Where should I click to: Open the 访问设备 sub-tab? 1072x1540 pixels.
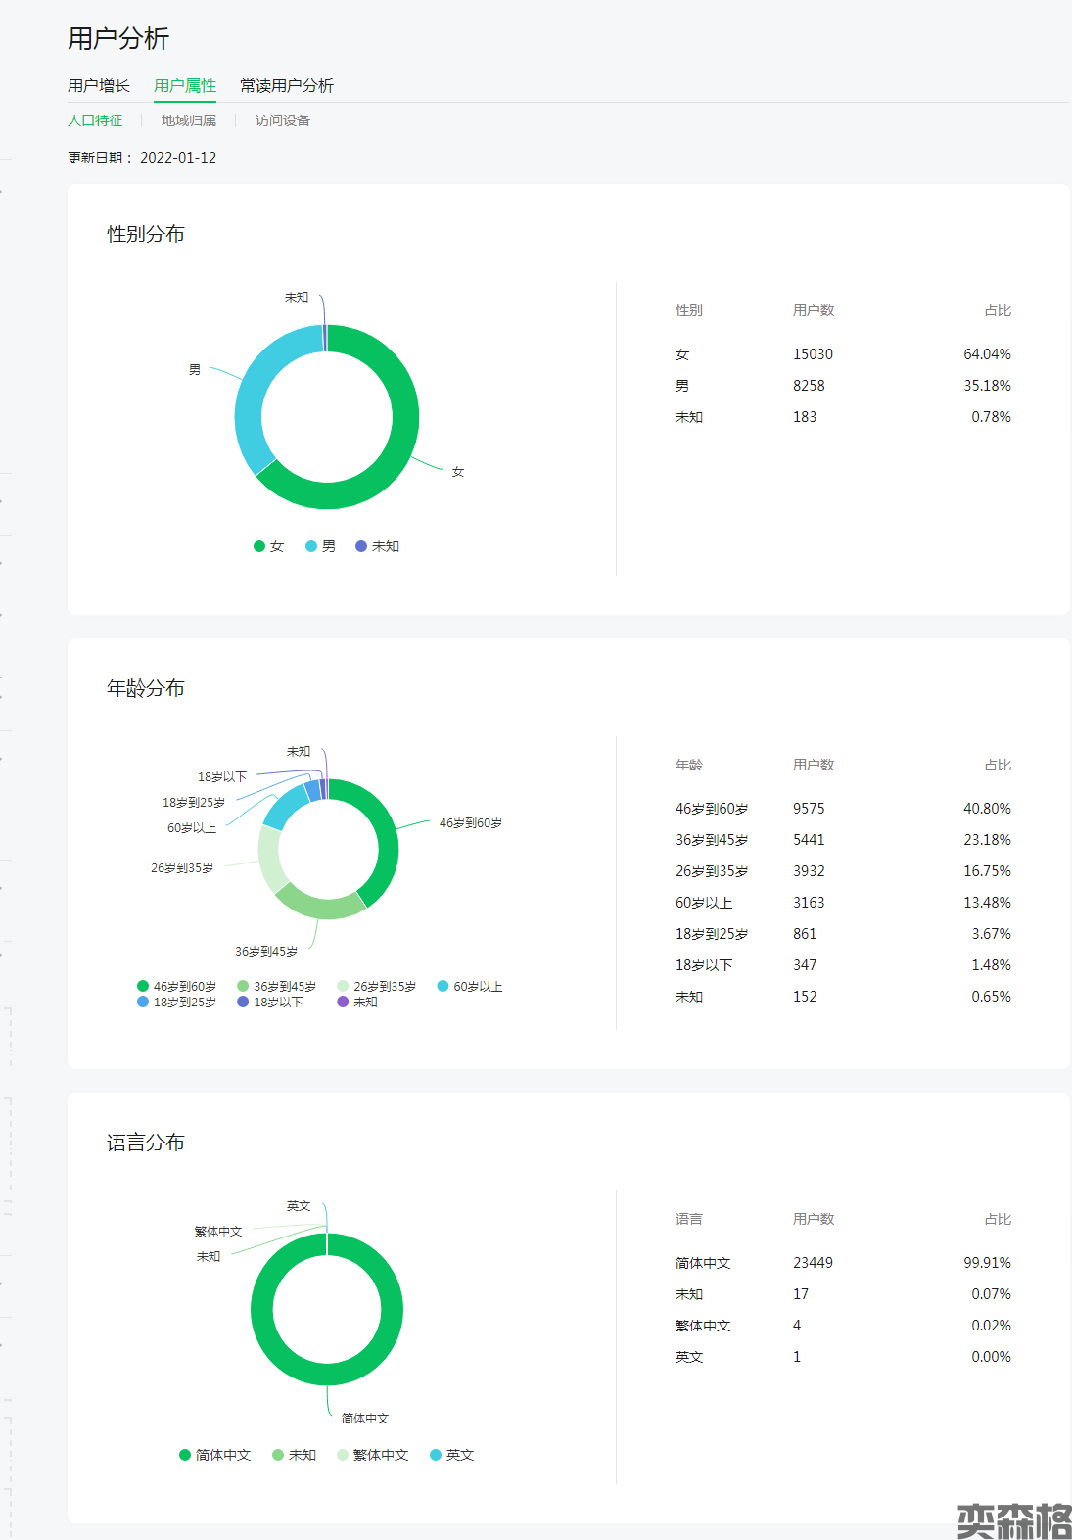click(282, 120)
